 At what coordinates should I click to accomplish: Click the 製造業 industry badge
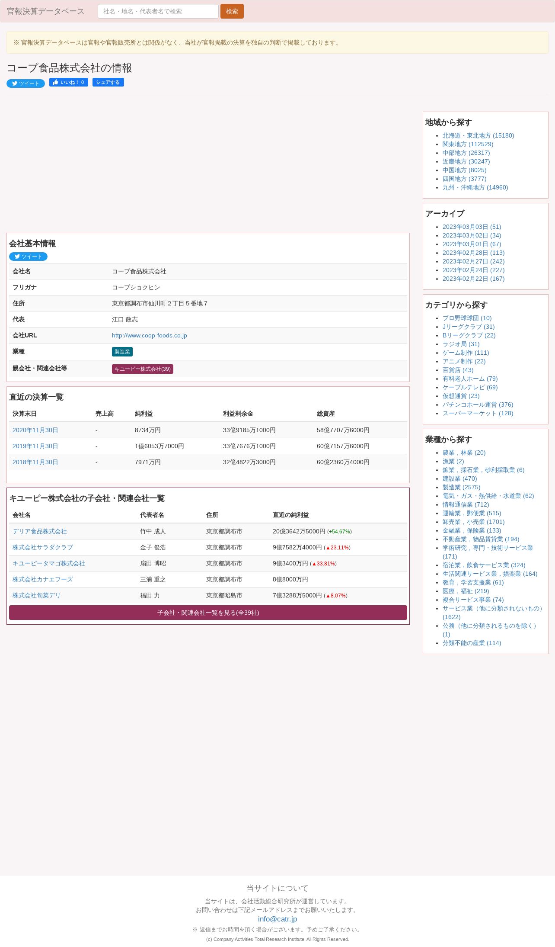[x=122, y=352]
